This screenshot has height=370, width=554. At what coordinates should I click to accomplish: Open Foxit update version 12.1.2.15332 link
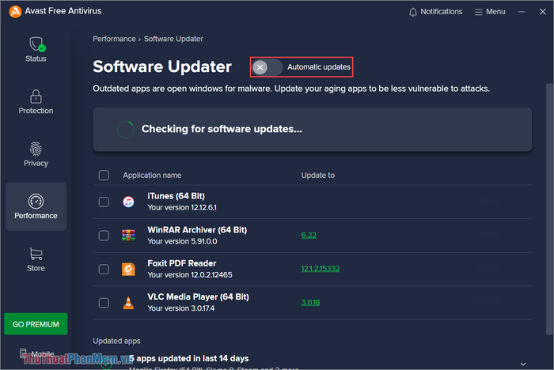point(321,269)
